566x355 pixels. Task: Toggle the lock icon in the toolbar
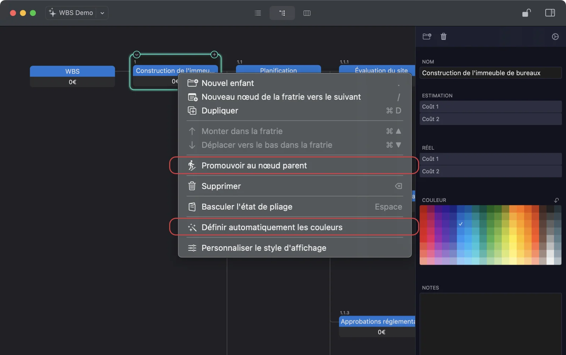(x=526, y=13)
